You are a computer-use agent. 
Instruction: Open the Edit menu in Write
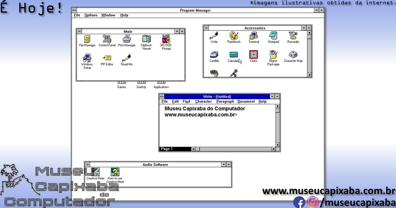click(x=175, y=102)
